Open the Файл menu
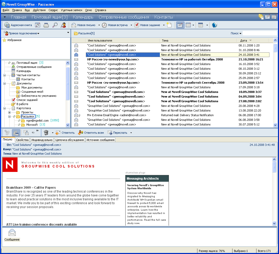 (x=6, y=10)
